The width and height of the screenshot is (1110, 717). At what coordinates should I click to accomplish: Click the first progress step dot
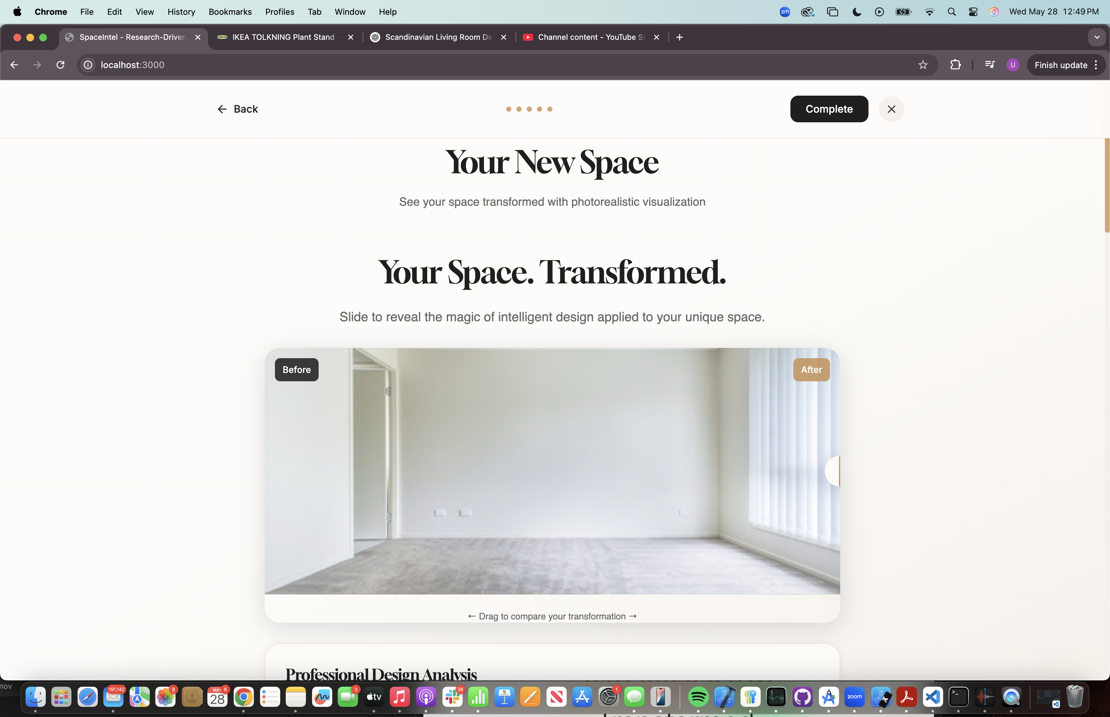[509, 109]
